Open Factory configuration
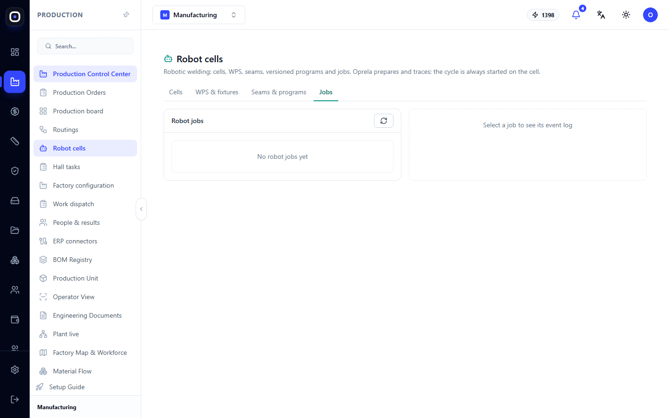 click(85, 185)
